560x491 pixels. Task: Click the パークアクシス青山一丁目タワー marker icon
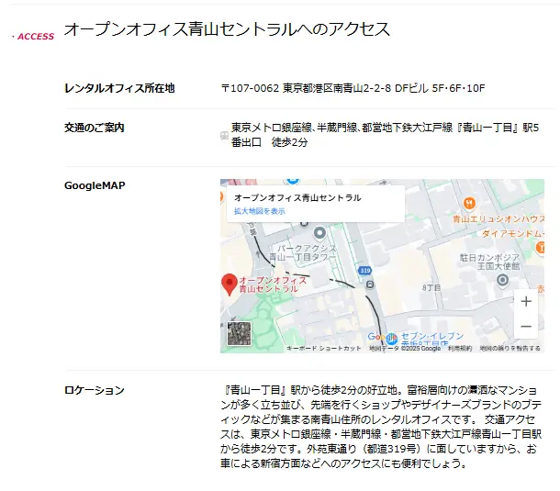coord(319,233)
